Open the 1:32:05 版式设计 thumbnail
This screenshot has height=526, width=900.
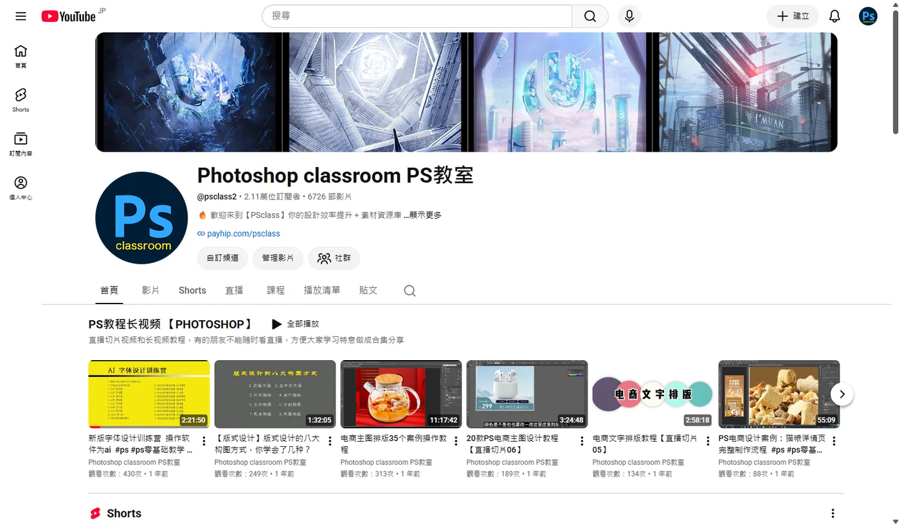click(x=275, y=394)
